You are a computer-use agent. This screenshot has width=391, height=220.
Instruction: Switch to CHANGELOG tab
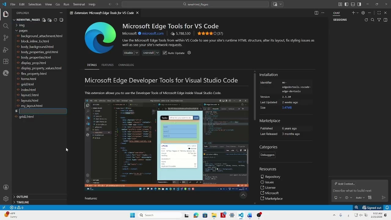point(126,65)
